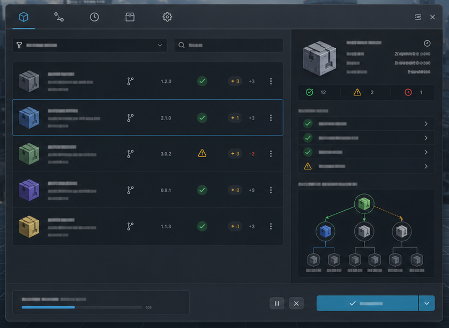Open the branching/dependencies view icon

(59, 17)
